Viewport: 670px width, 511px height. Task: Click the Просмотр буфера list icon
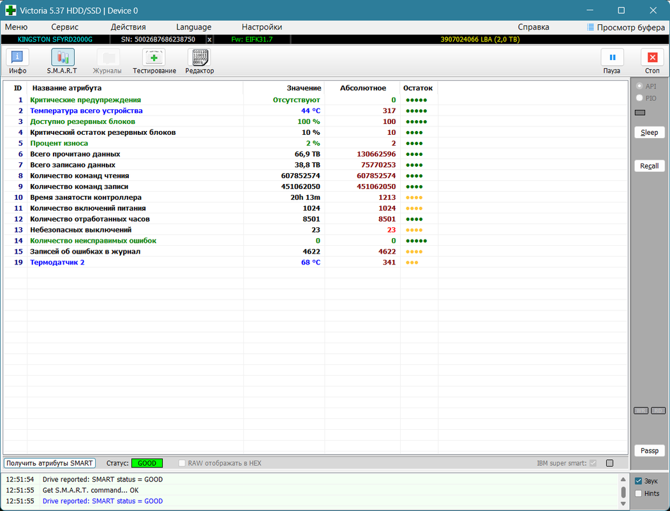click(x=590, y=27)
